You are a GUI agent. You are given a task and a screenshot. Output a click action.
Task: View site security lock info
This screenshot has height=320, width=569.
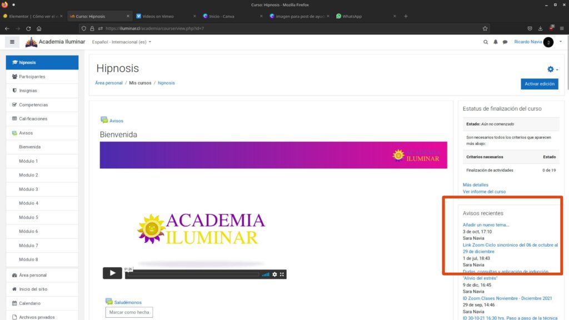[x=92, y=28]
